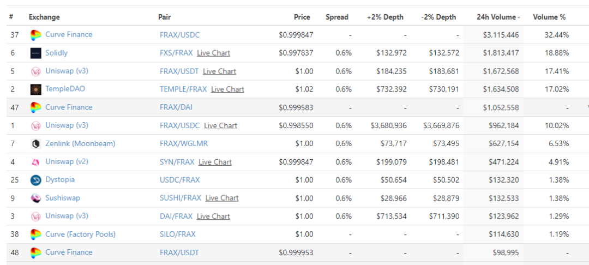Sort by the 24h Volume column header
The width and height of the screenshot is (589, 265).
[x=498, y=17]
